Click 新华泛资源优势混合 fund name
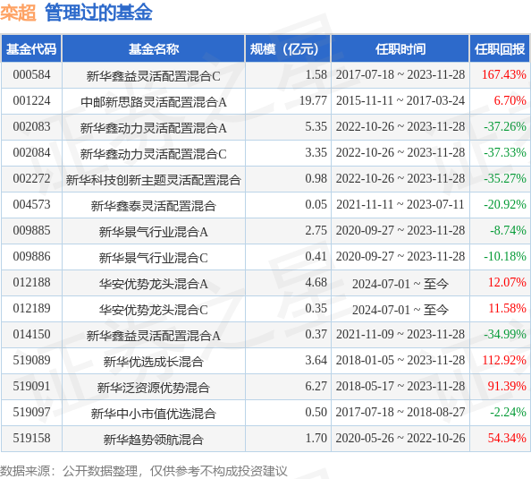This screenshot has height=479, width=531. (154, 387)
